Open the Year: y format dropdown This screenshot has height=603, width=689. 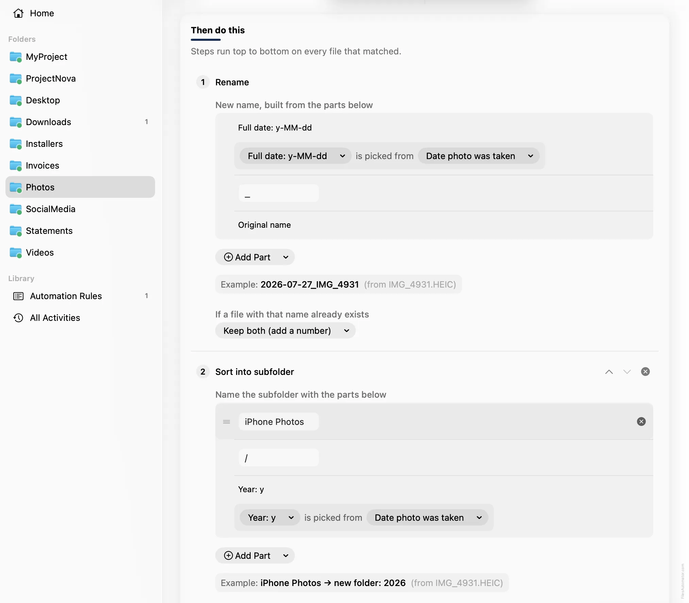click(x=270, y=518)
